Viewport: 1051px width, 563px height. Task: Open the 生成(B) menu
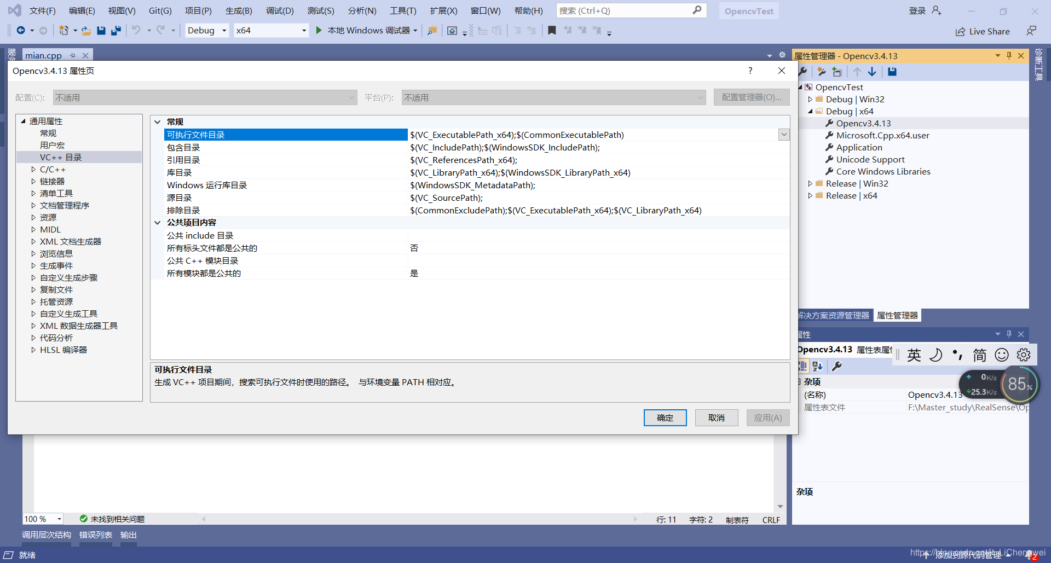tap(239, 10)
